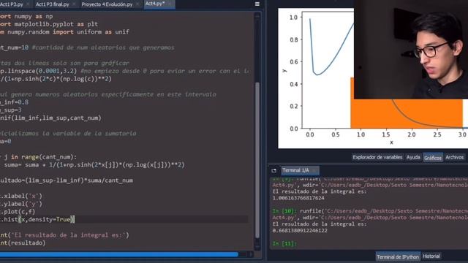Click the xlabel('x') code line

click(x=21, y=196)
